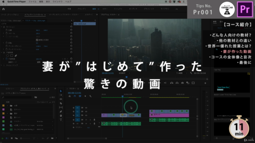The width and height of the screenshot is (255, 143).
Task: Select the Pen tool in tools panel
Action: click(61, 112)
